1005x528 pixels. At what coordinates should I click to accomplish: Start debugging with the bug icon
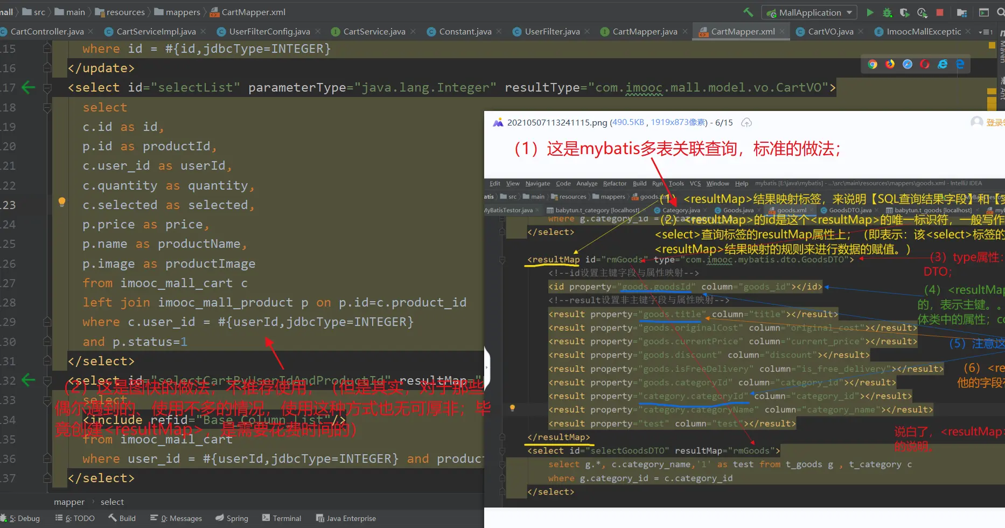pyautogui.click(x=887, y=12)
